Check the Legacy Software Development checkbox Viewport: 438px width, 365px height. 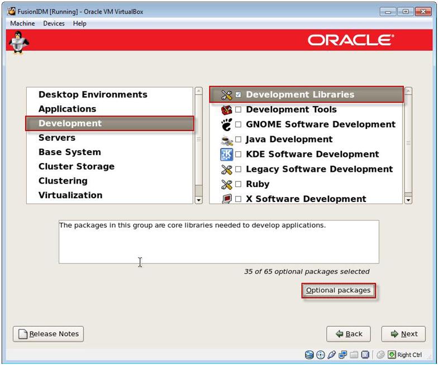(238, 169)
